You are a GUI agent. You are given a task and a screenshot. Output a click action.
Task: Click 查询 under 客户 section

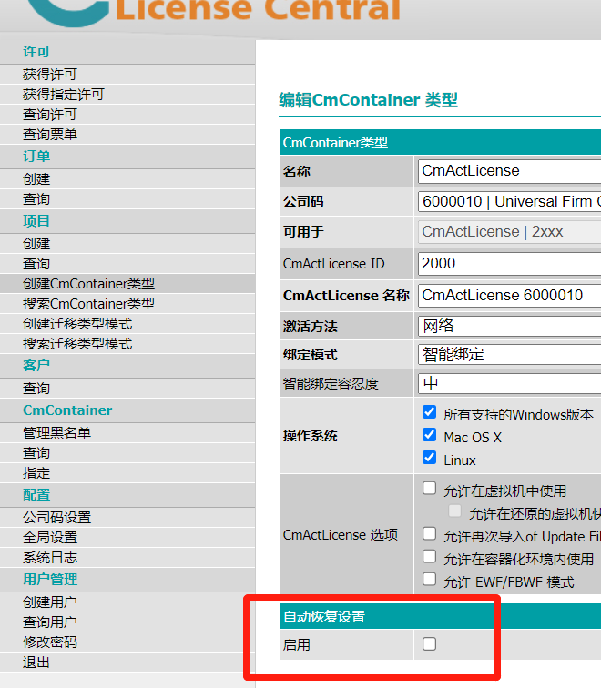point(36,389)
